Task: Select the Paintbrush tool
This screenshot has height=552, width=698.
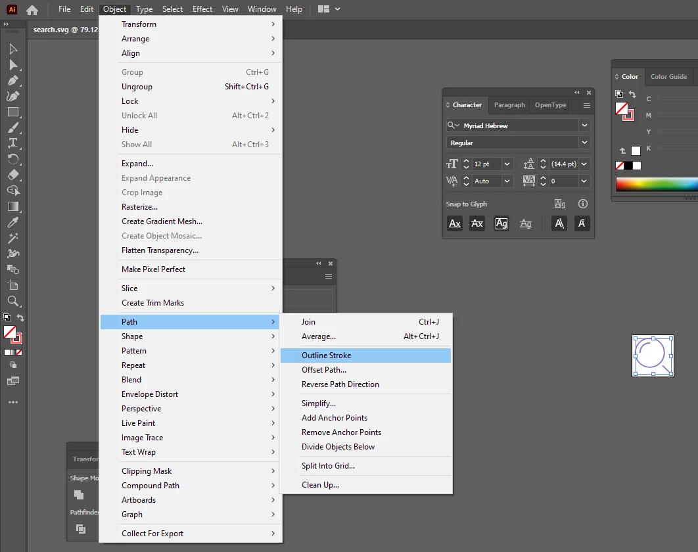Action: (x=13, y=127)
